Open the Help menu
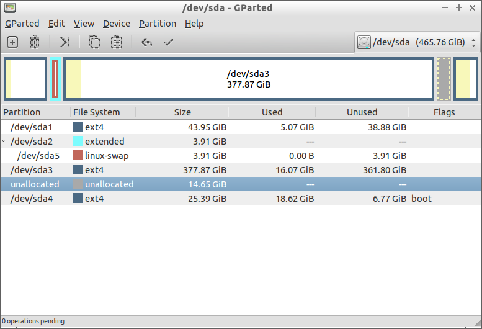482x329 pixels. coord(194,24)
